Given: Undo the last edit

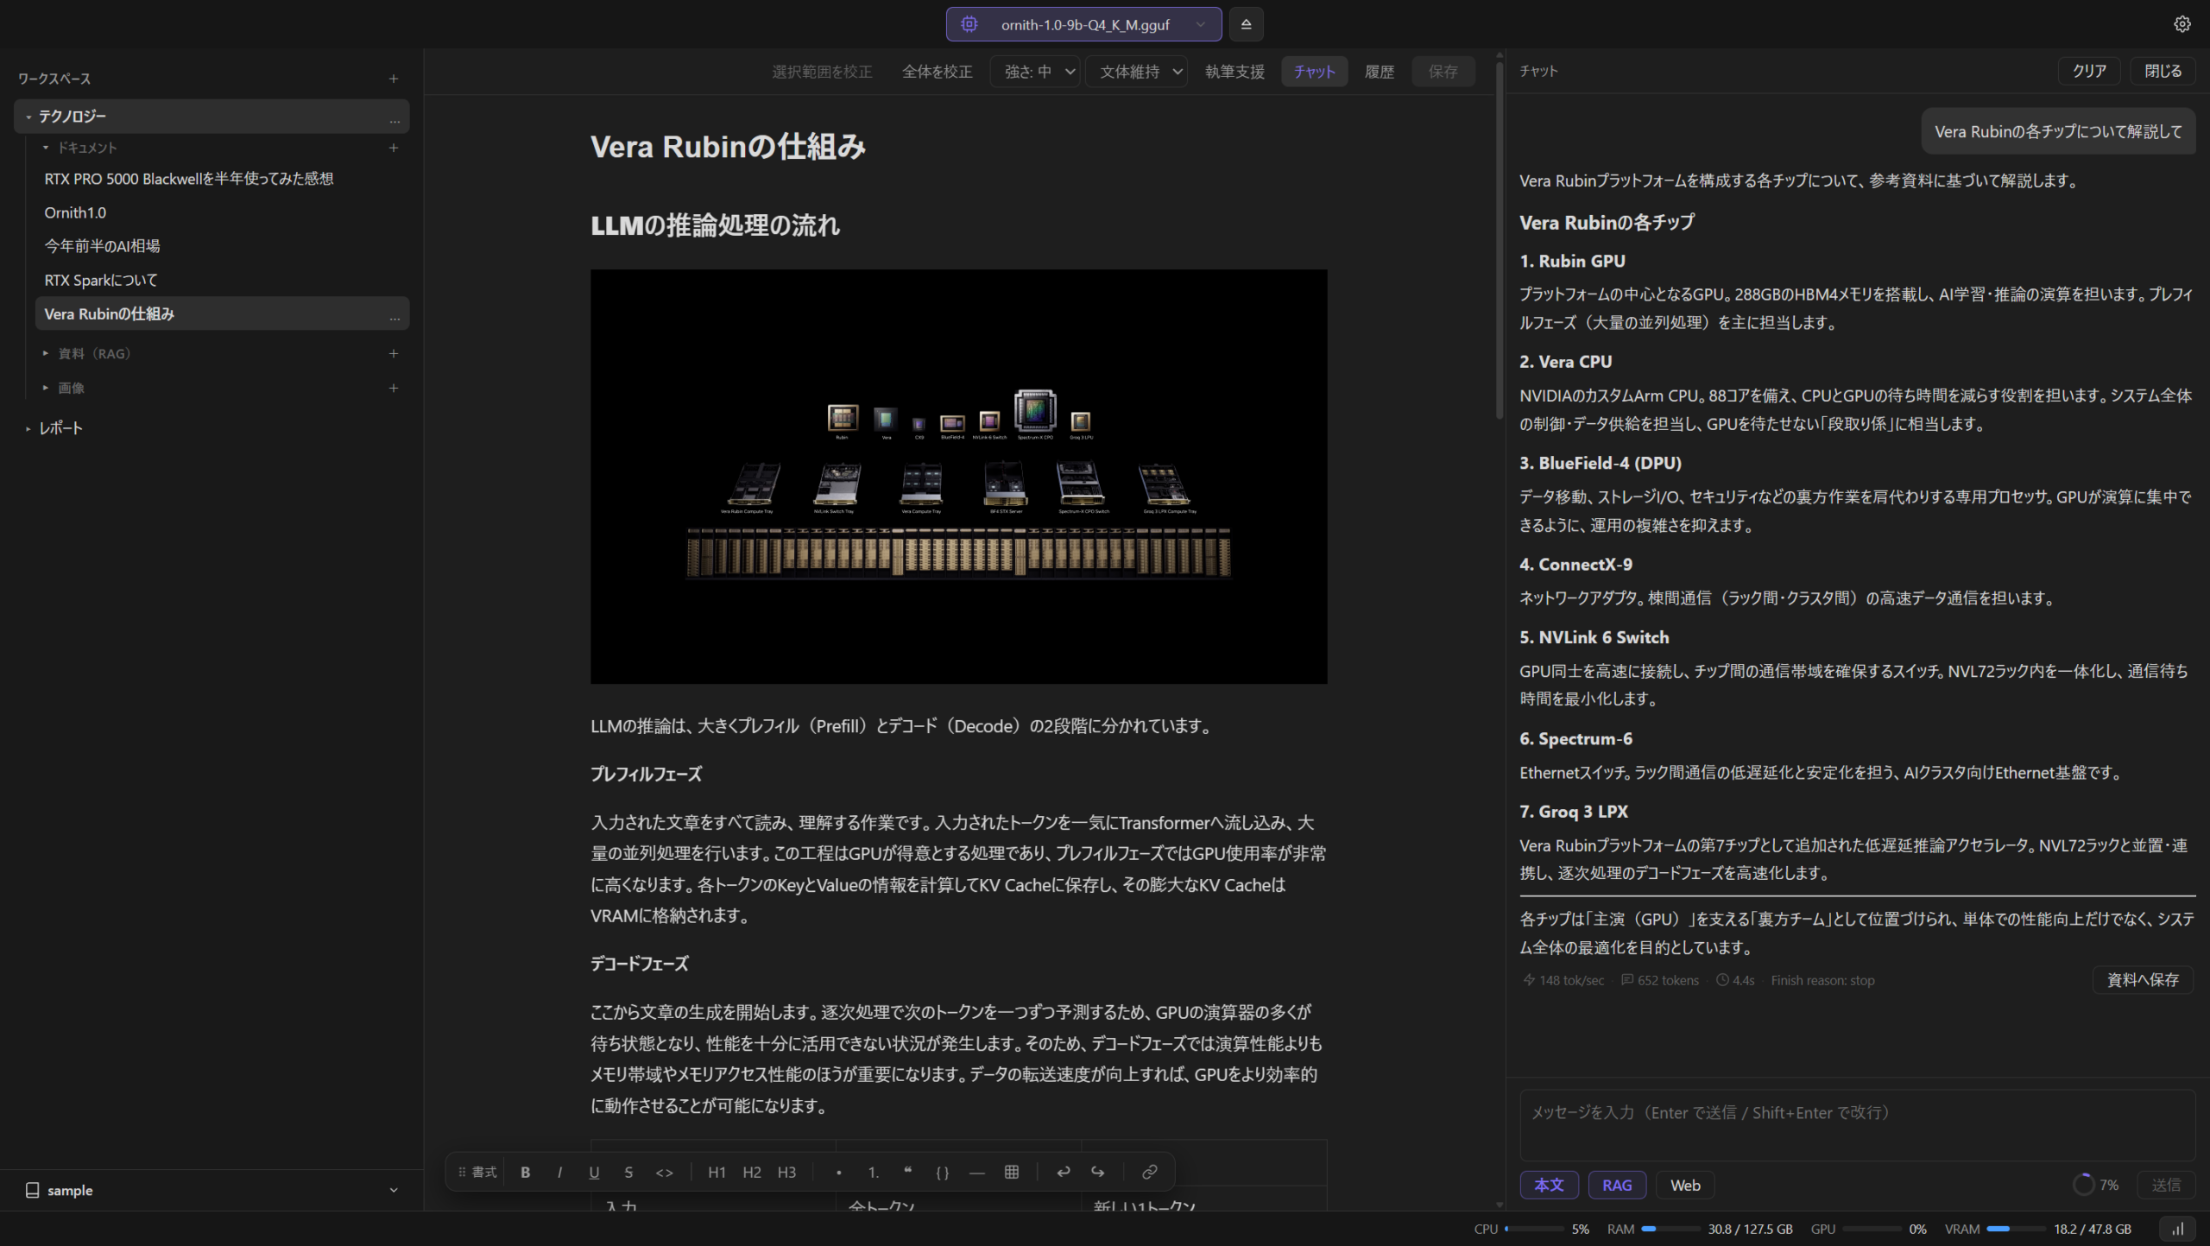Looking at the screenshot, I should pyautogui.click(x=1063, y=1173).
